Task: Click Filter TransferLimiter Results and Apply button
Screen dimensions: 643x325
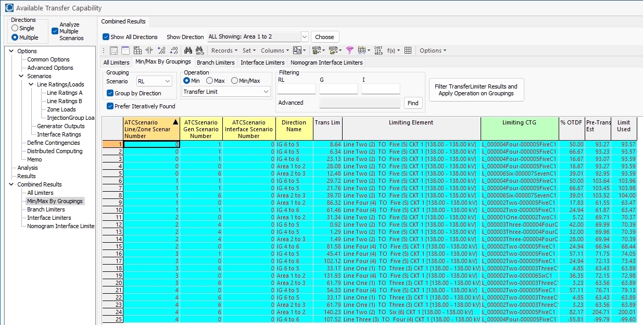Action: pos(476,90)
